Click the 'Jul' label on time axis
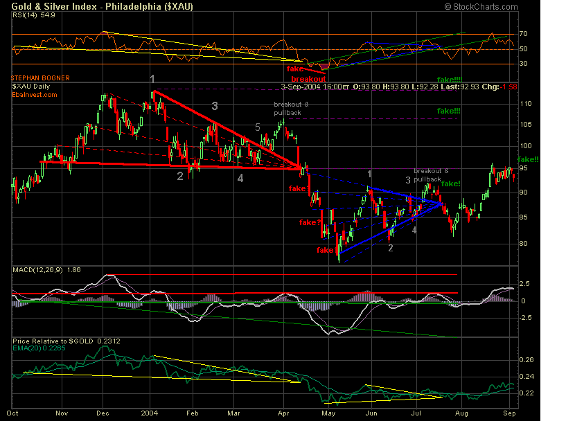 416,413
